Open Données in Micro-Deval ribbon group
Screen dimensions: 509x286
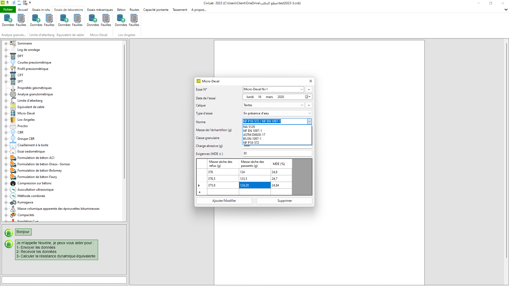[x=93, y=20]
